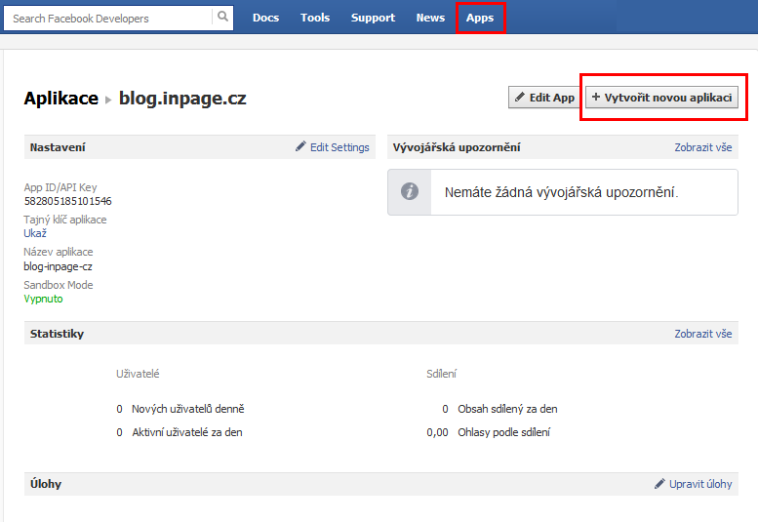This screenshot has height=522, width=758.
Task: Click Vytvořit novou aplikaci button
Action: [x=661, y=98]
